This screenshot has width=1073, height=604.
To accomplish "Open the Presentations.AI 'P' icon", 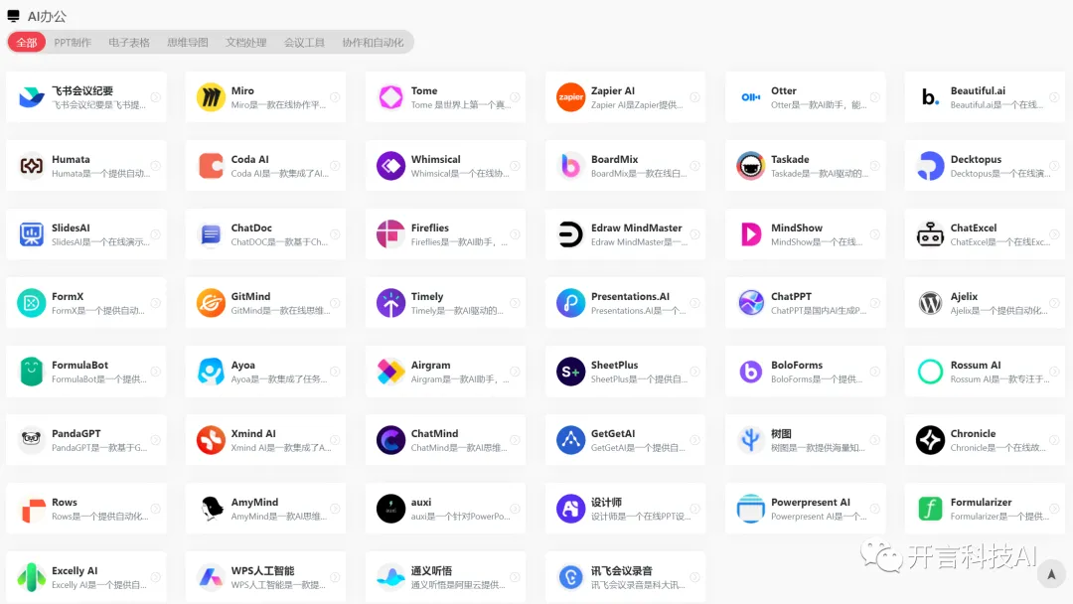I will coord(570,303).
